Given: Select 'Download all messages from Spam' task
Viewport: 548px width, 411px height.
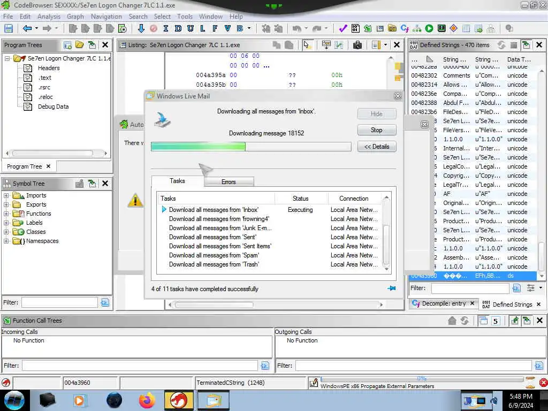Looking at the screenshot, I should pos(214,255).
